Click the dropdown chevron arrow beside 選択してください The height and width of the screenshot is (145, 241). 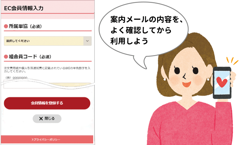coord(87,41)
